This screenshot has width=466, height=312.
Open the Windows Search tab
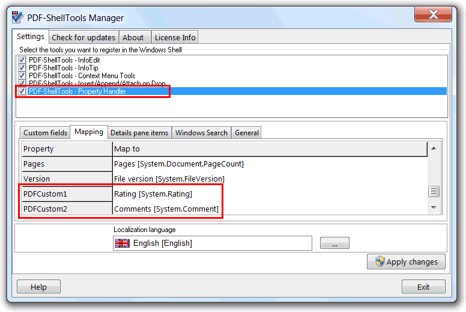tap(201, 132)
